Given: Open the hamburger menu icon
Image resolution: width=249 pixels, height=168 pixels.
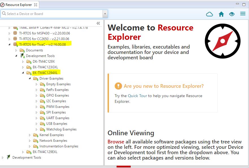Looking at the screenshot, I should [243, 14].
